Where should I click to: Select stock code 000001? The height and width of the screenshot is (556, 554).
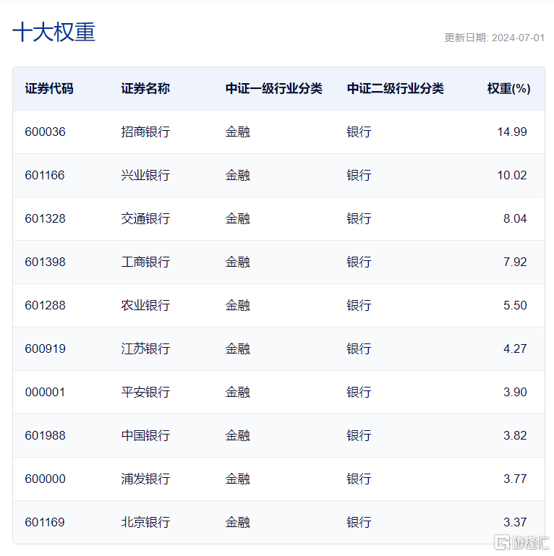(x=45, y=392)
